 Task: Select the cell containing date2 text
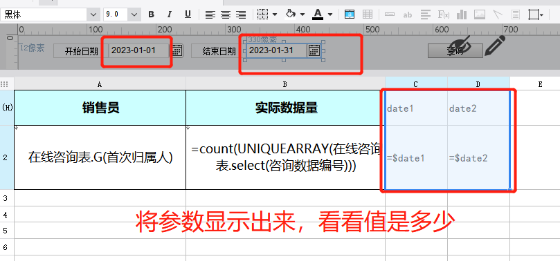(478, 108)
